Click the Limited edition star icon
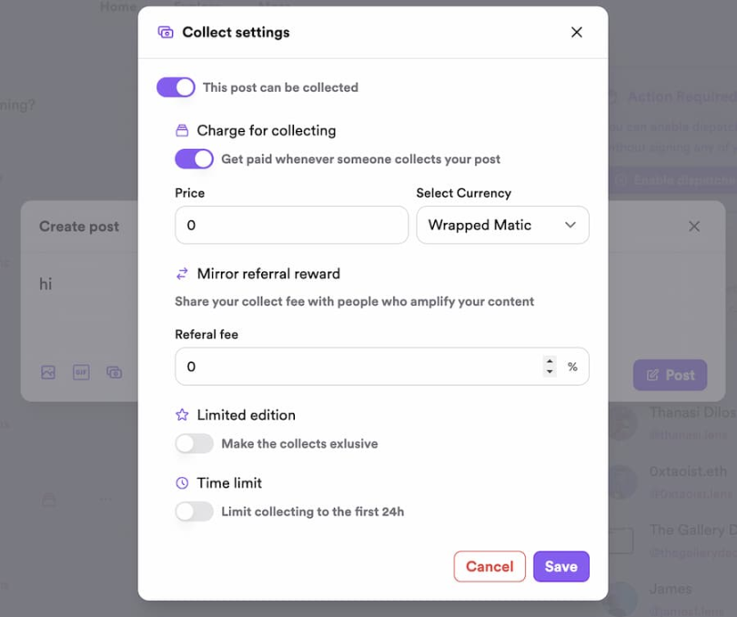The height and width of the screenshot is (617, 737). 182,415
